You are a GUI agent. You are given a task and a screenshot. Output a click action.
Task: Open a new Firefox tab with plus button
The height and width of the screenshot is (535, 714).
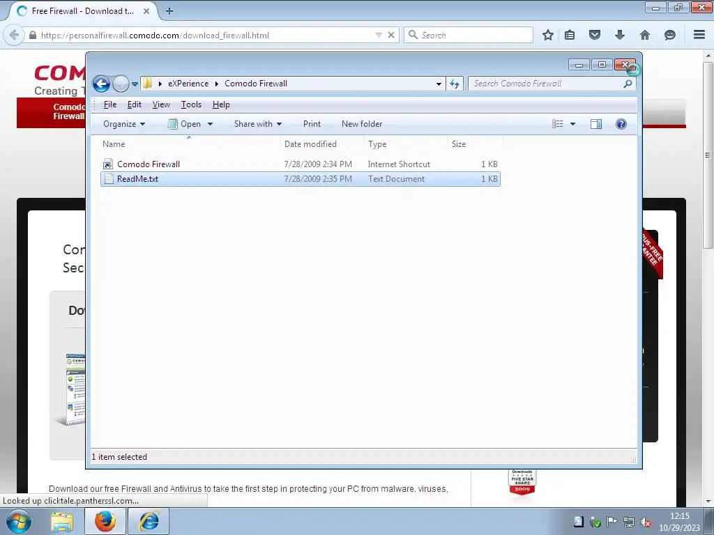[x=169, y=11]
